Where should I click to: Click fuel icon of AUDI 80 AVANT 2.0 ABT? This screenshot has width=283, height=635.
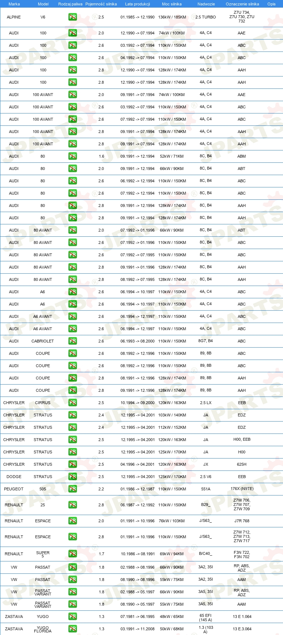coord(73,230)
